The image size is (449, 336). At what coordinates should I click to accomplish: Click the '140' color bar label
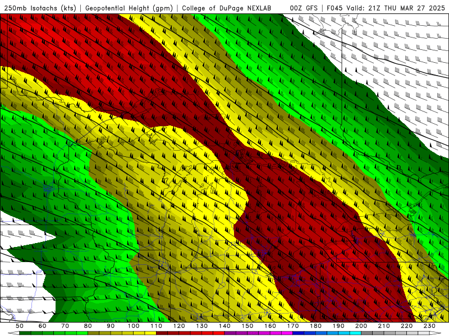tap(224, 326)
